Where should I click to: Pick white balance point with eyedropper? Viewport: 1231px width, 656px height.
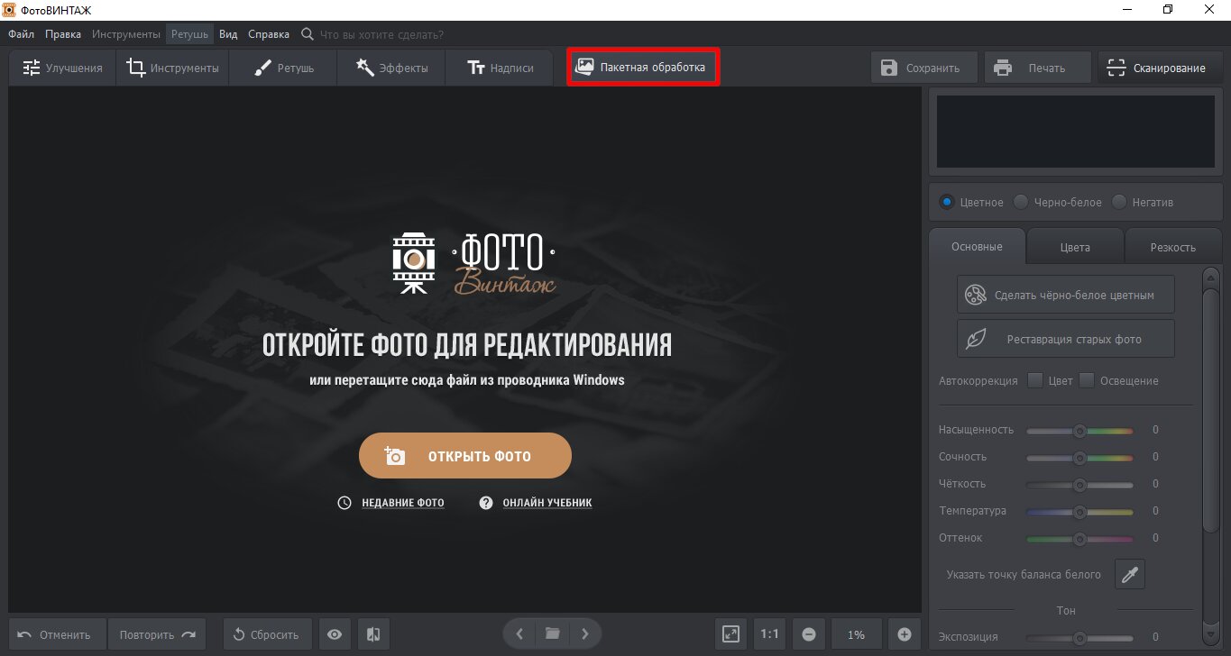click(1129, 574)
